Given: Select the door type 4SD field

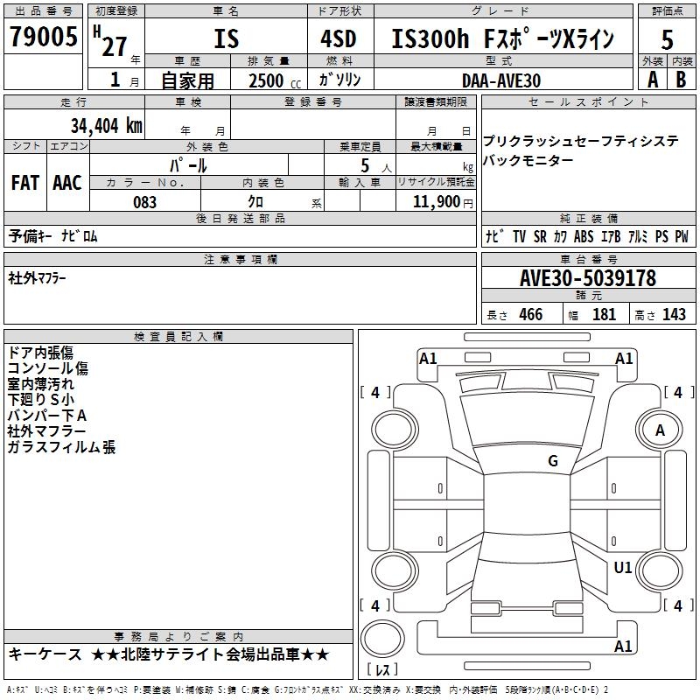Looking at the screenshot, I should [x=340, y=39].
